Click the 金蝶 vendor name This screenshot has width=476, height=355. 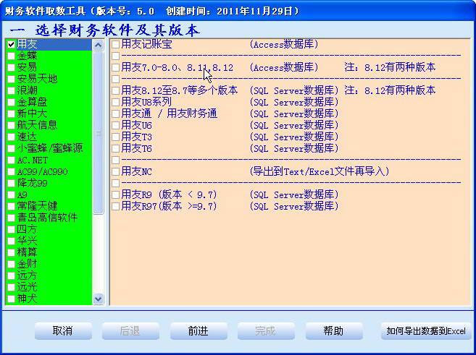[27, 56]
